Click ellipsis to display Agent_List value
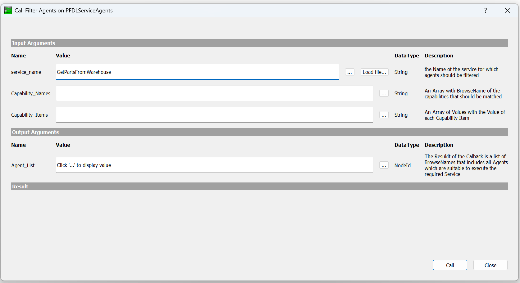Viewport: 520px width, 283px height. (x=384, y=165)
